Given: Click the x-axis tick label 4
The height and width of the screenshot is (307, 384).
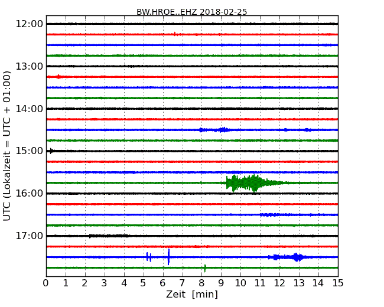Looking at the screenshot, I should coord(124,283).
